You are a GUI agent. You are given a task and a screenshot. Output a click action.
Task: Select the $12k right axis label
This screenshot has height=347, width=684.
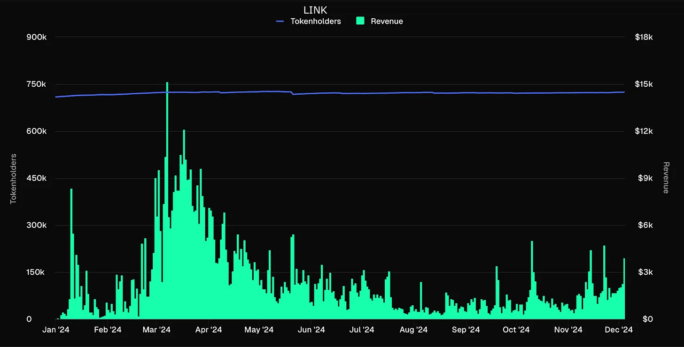pos(644,131)
